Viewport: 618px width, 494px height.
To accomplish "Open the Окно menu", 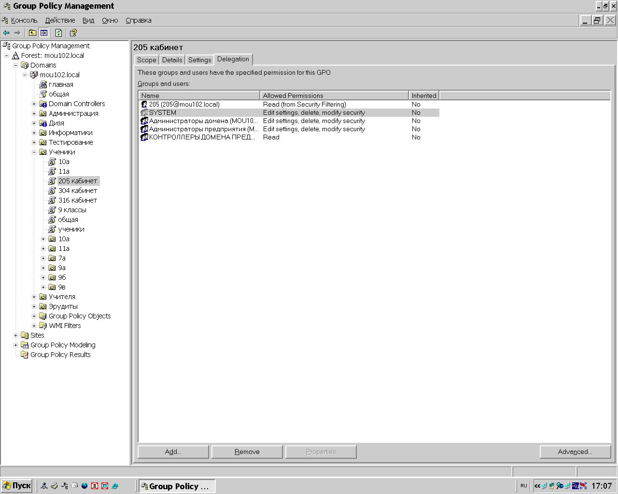I will 110,20.
